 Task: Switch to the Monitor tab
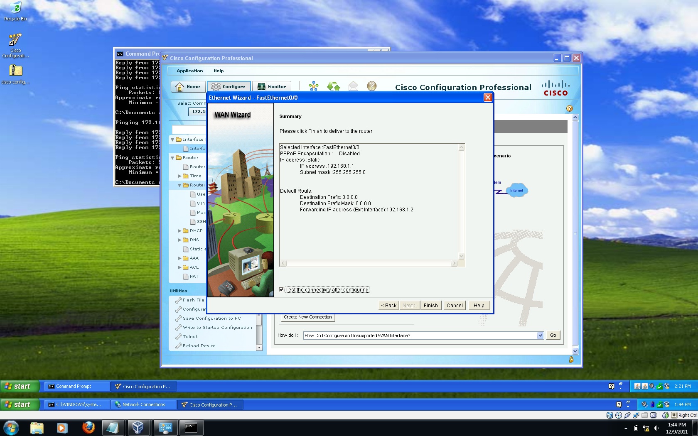point(272,86)
